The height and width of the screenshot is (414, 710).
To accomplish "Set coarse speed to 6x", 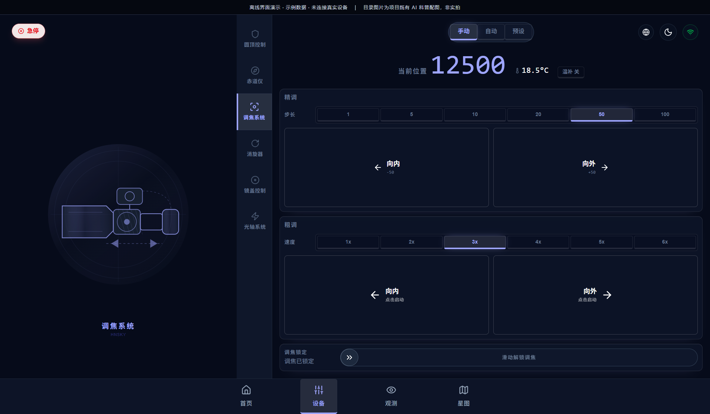I will coord(665,242).
